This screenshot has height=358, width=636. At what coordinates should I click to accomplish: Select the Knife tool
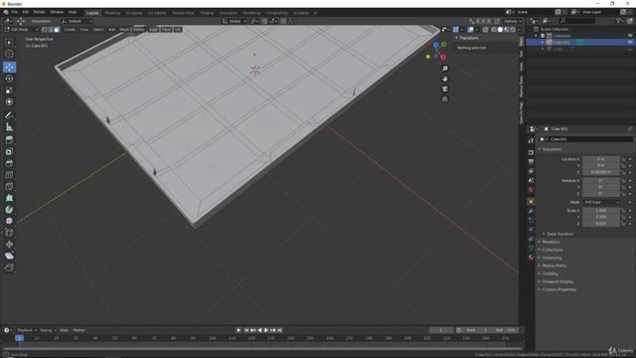click(x=9, y=186)
